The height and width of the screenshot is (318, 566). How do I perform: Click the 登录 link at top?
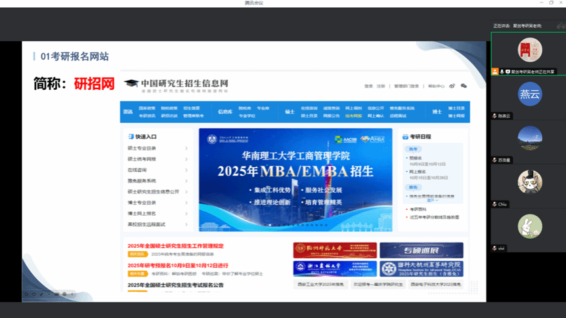pos(368,86)
